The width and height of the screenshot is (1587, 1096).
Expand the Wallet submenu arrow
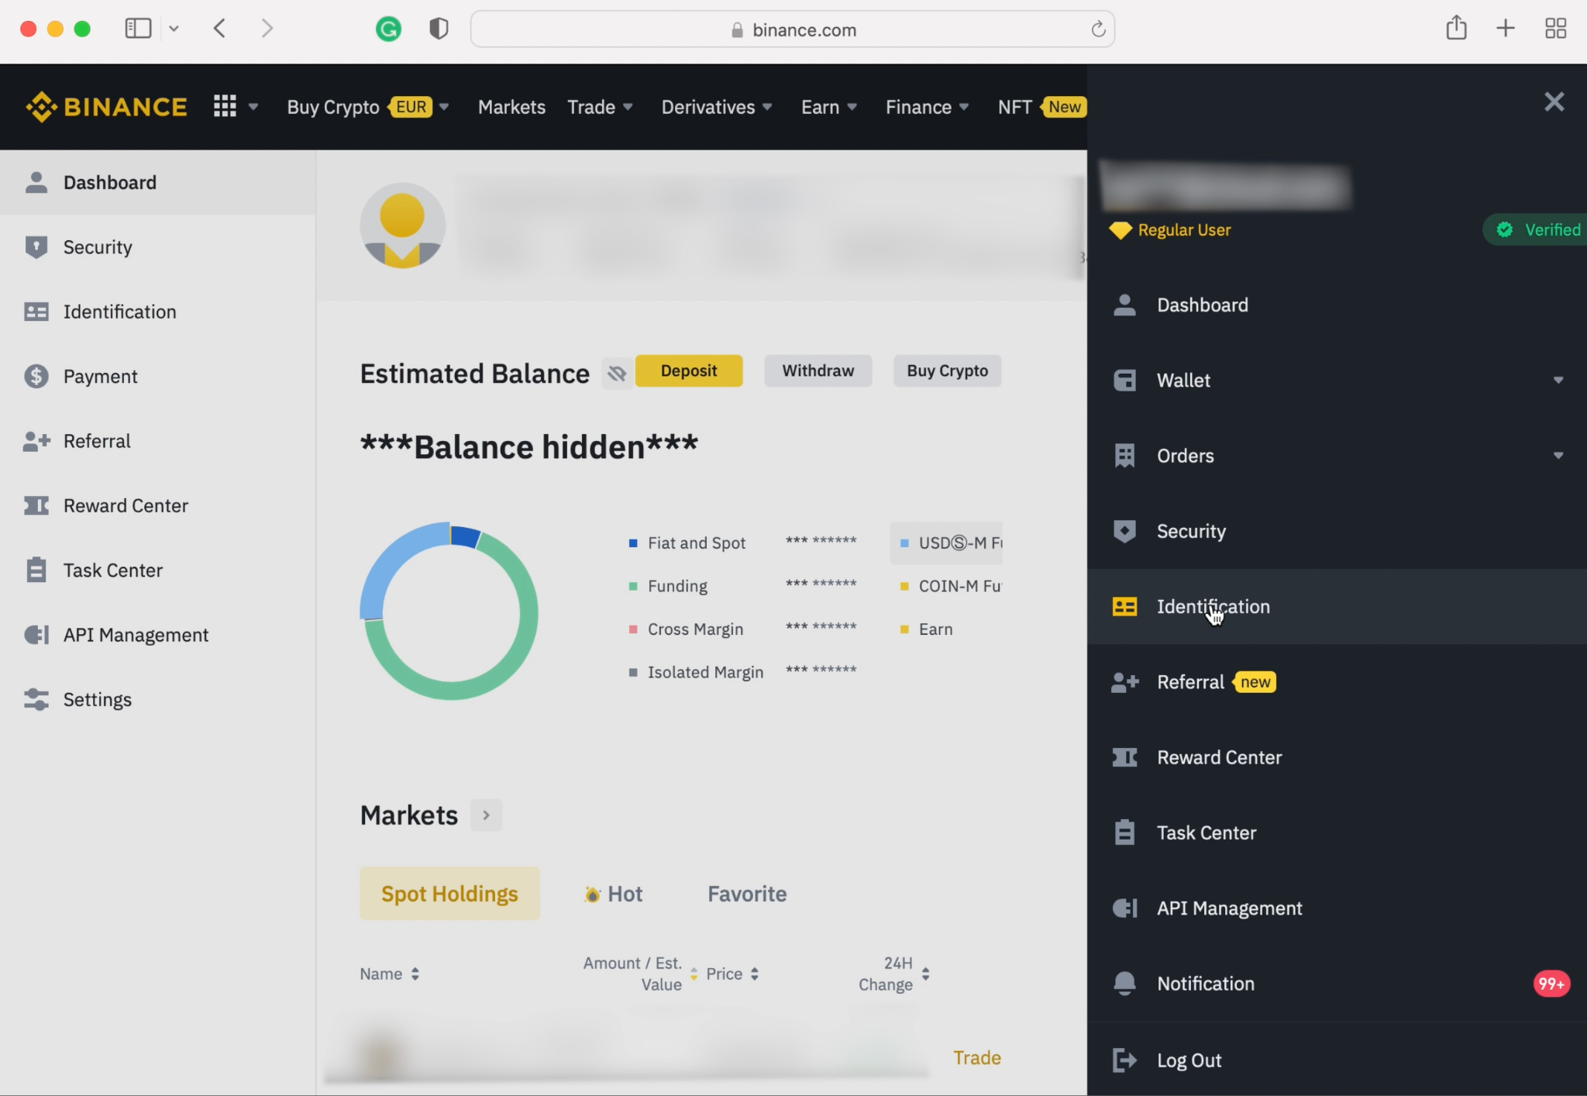pyautogui.click(x=1558, y=381)
